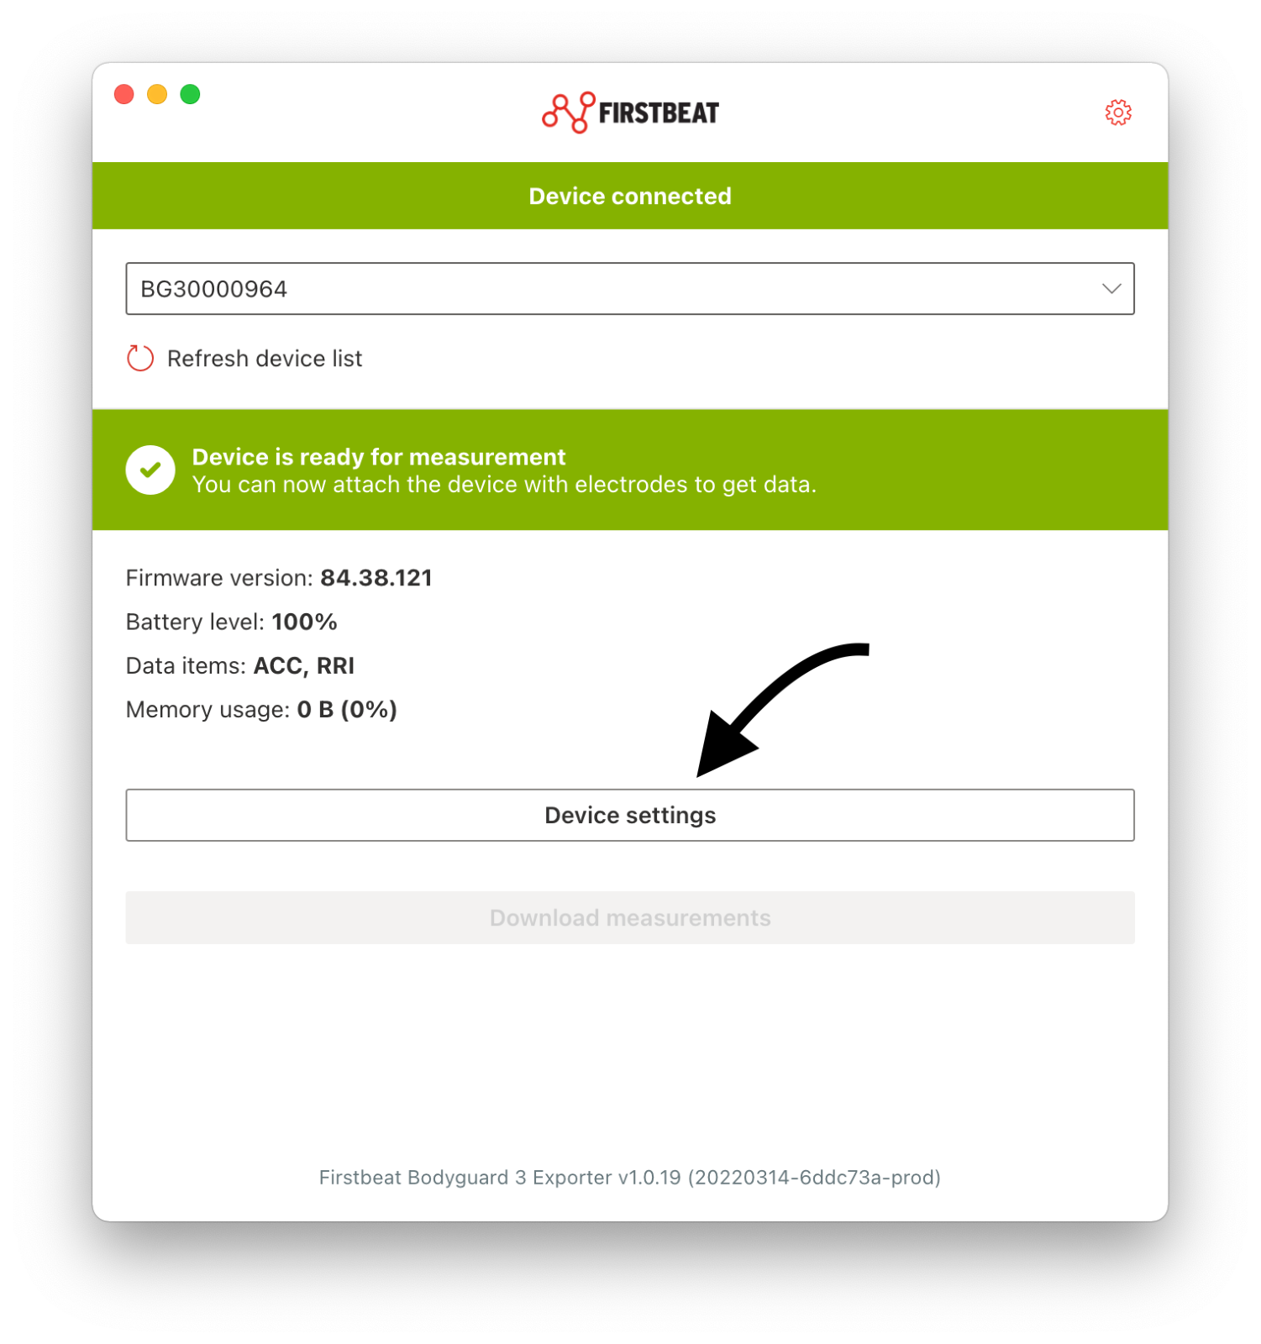Click the Data items ACC, RRI line
The image size is (1261, 1344).
[x=240, y=665]
